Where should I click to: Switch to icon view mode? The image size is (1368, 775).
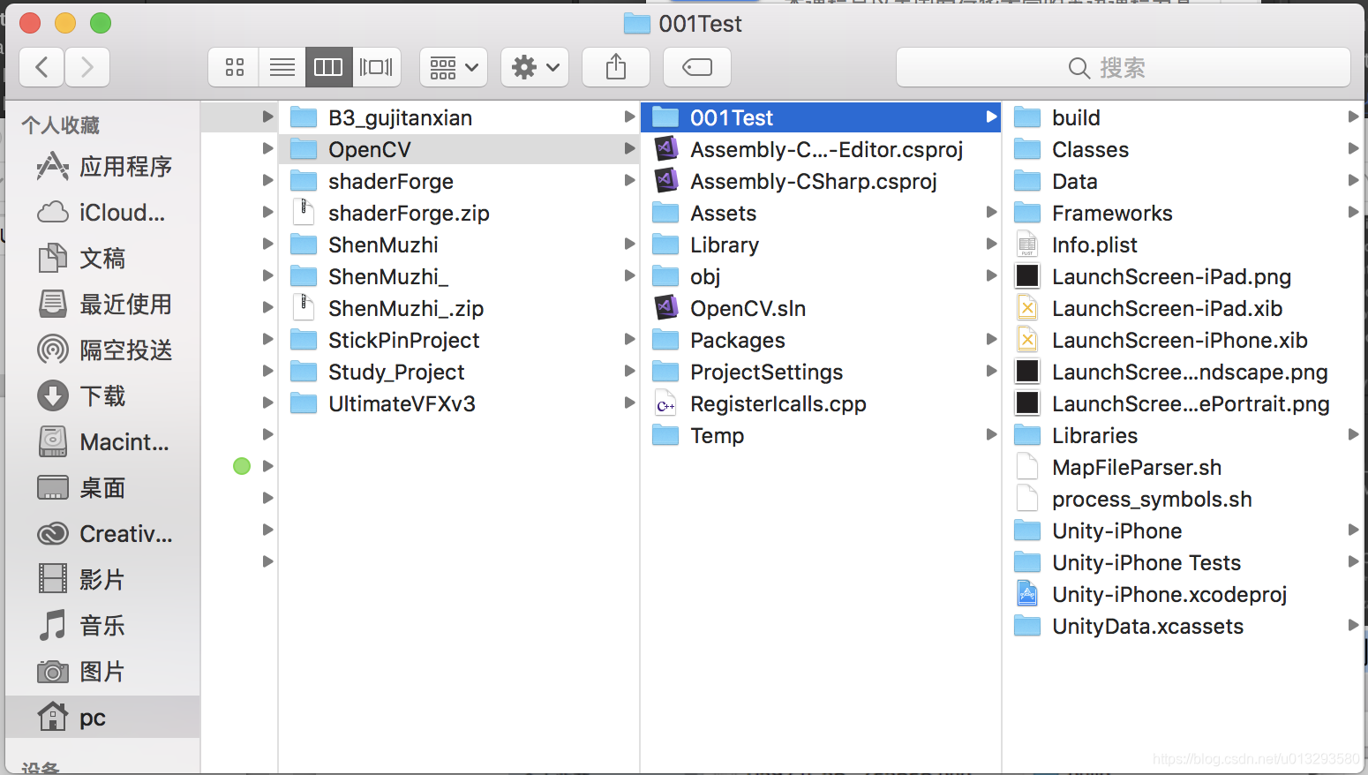click(235, 67)
